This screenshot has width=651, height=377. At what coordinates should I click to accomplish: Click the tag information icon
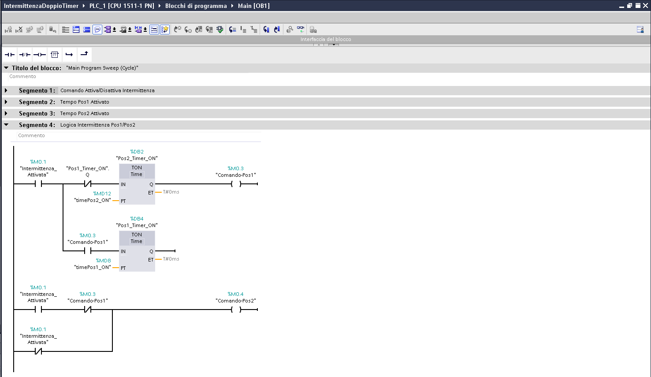123,30
